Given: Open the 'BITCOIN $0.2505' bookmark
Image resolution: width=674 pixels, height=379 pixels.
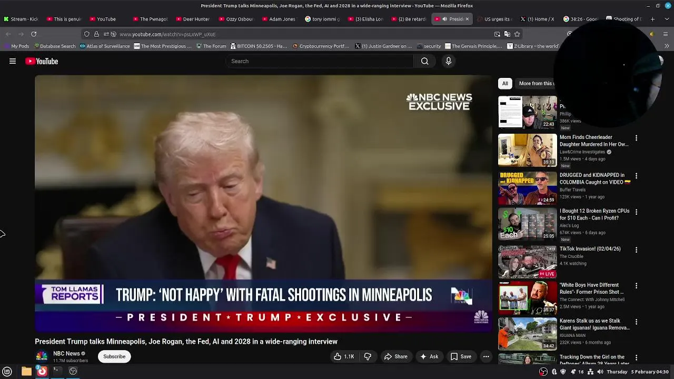Looking at the screenshot, I should [259, 46].
